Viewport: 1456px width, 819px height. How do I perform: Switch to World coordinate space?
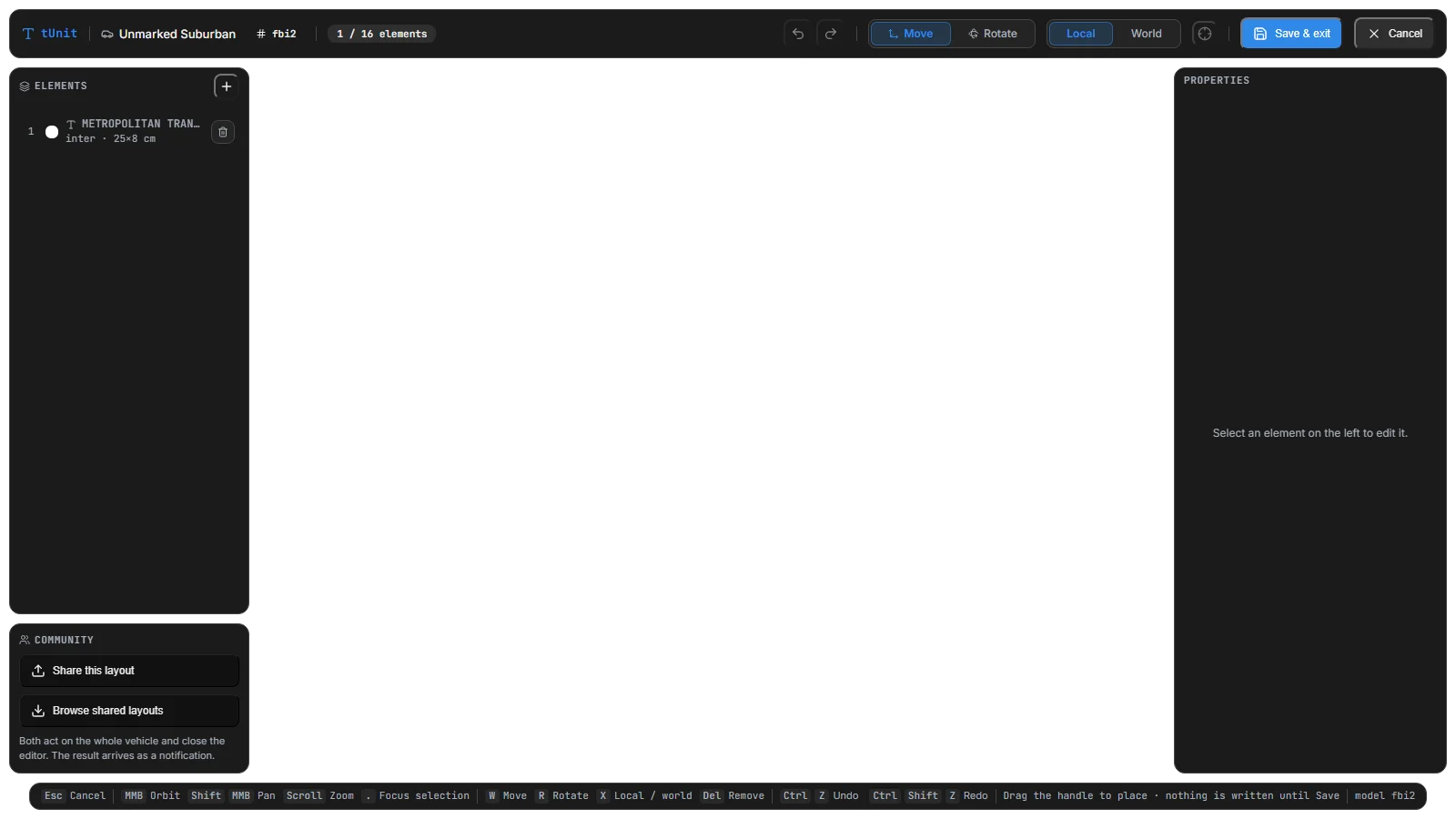coord(1147,34)
